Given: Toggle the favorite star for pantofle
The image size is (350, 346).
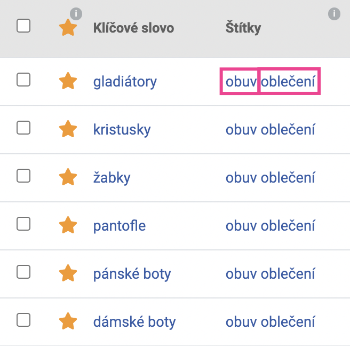Looking at the screenshot, I should (68, 225).
